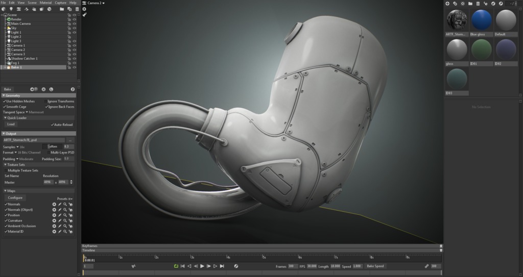Collapse the Geometry section
Viewport: 523px width, 277px height.
tap(4, 96)
